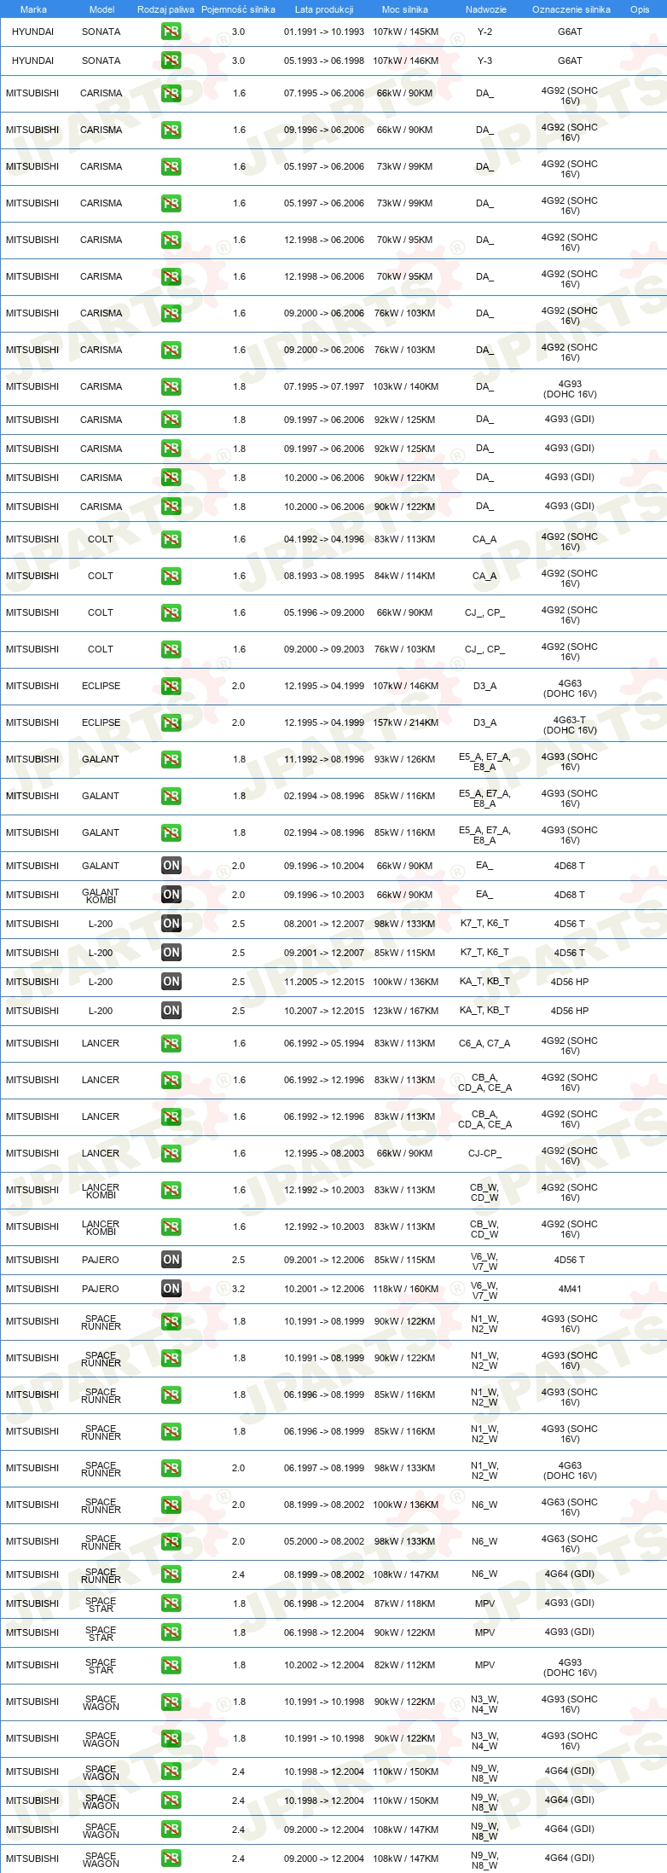Select the 06.1992 -> 05.1994 production years cell

pyautogui.click(x=324, y=1044)
